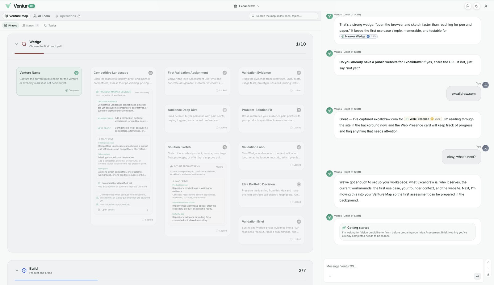Viewport: 494px width, 285px height.
Task: Click the Validation Loop check icon
Action: coord(299,147)
